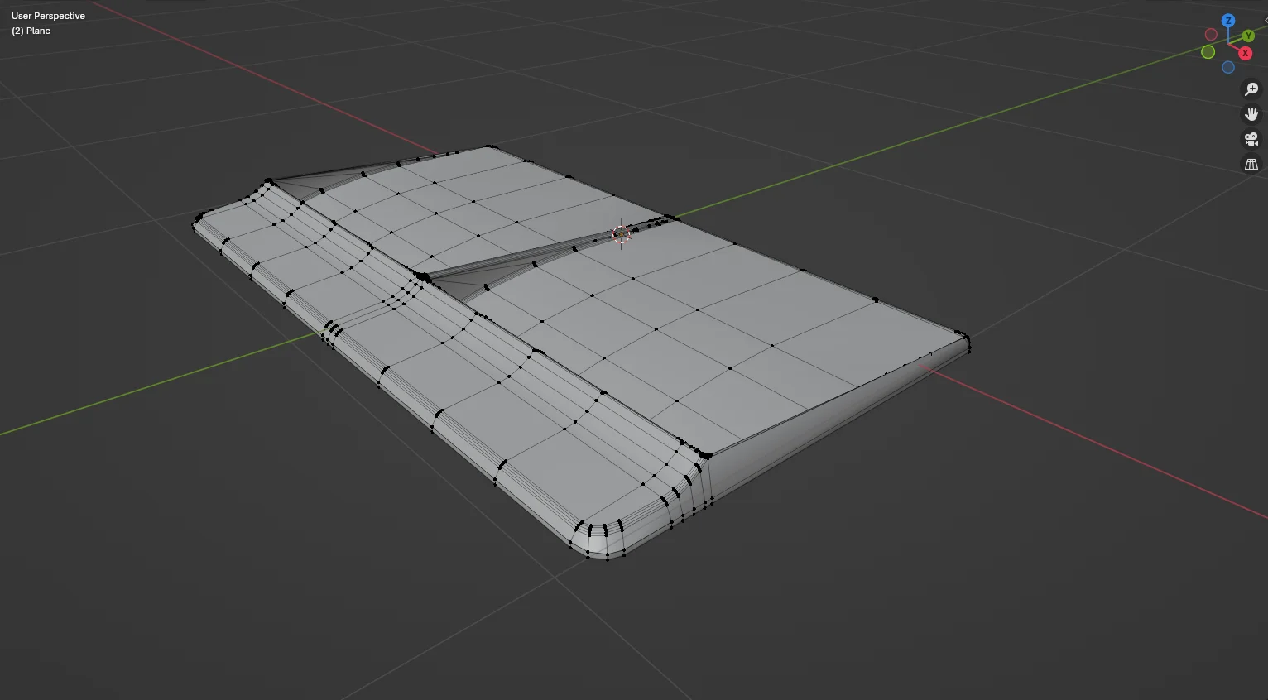Click the User Perspective header label

point(47,15)
